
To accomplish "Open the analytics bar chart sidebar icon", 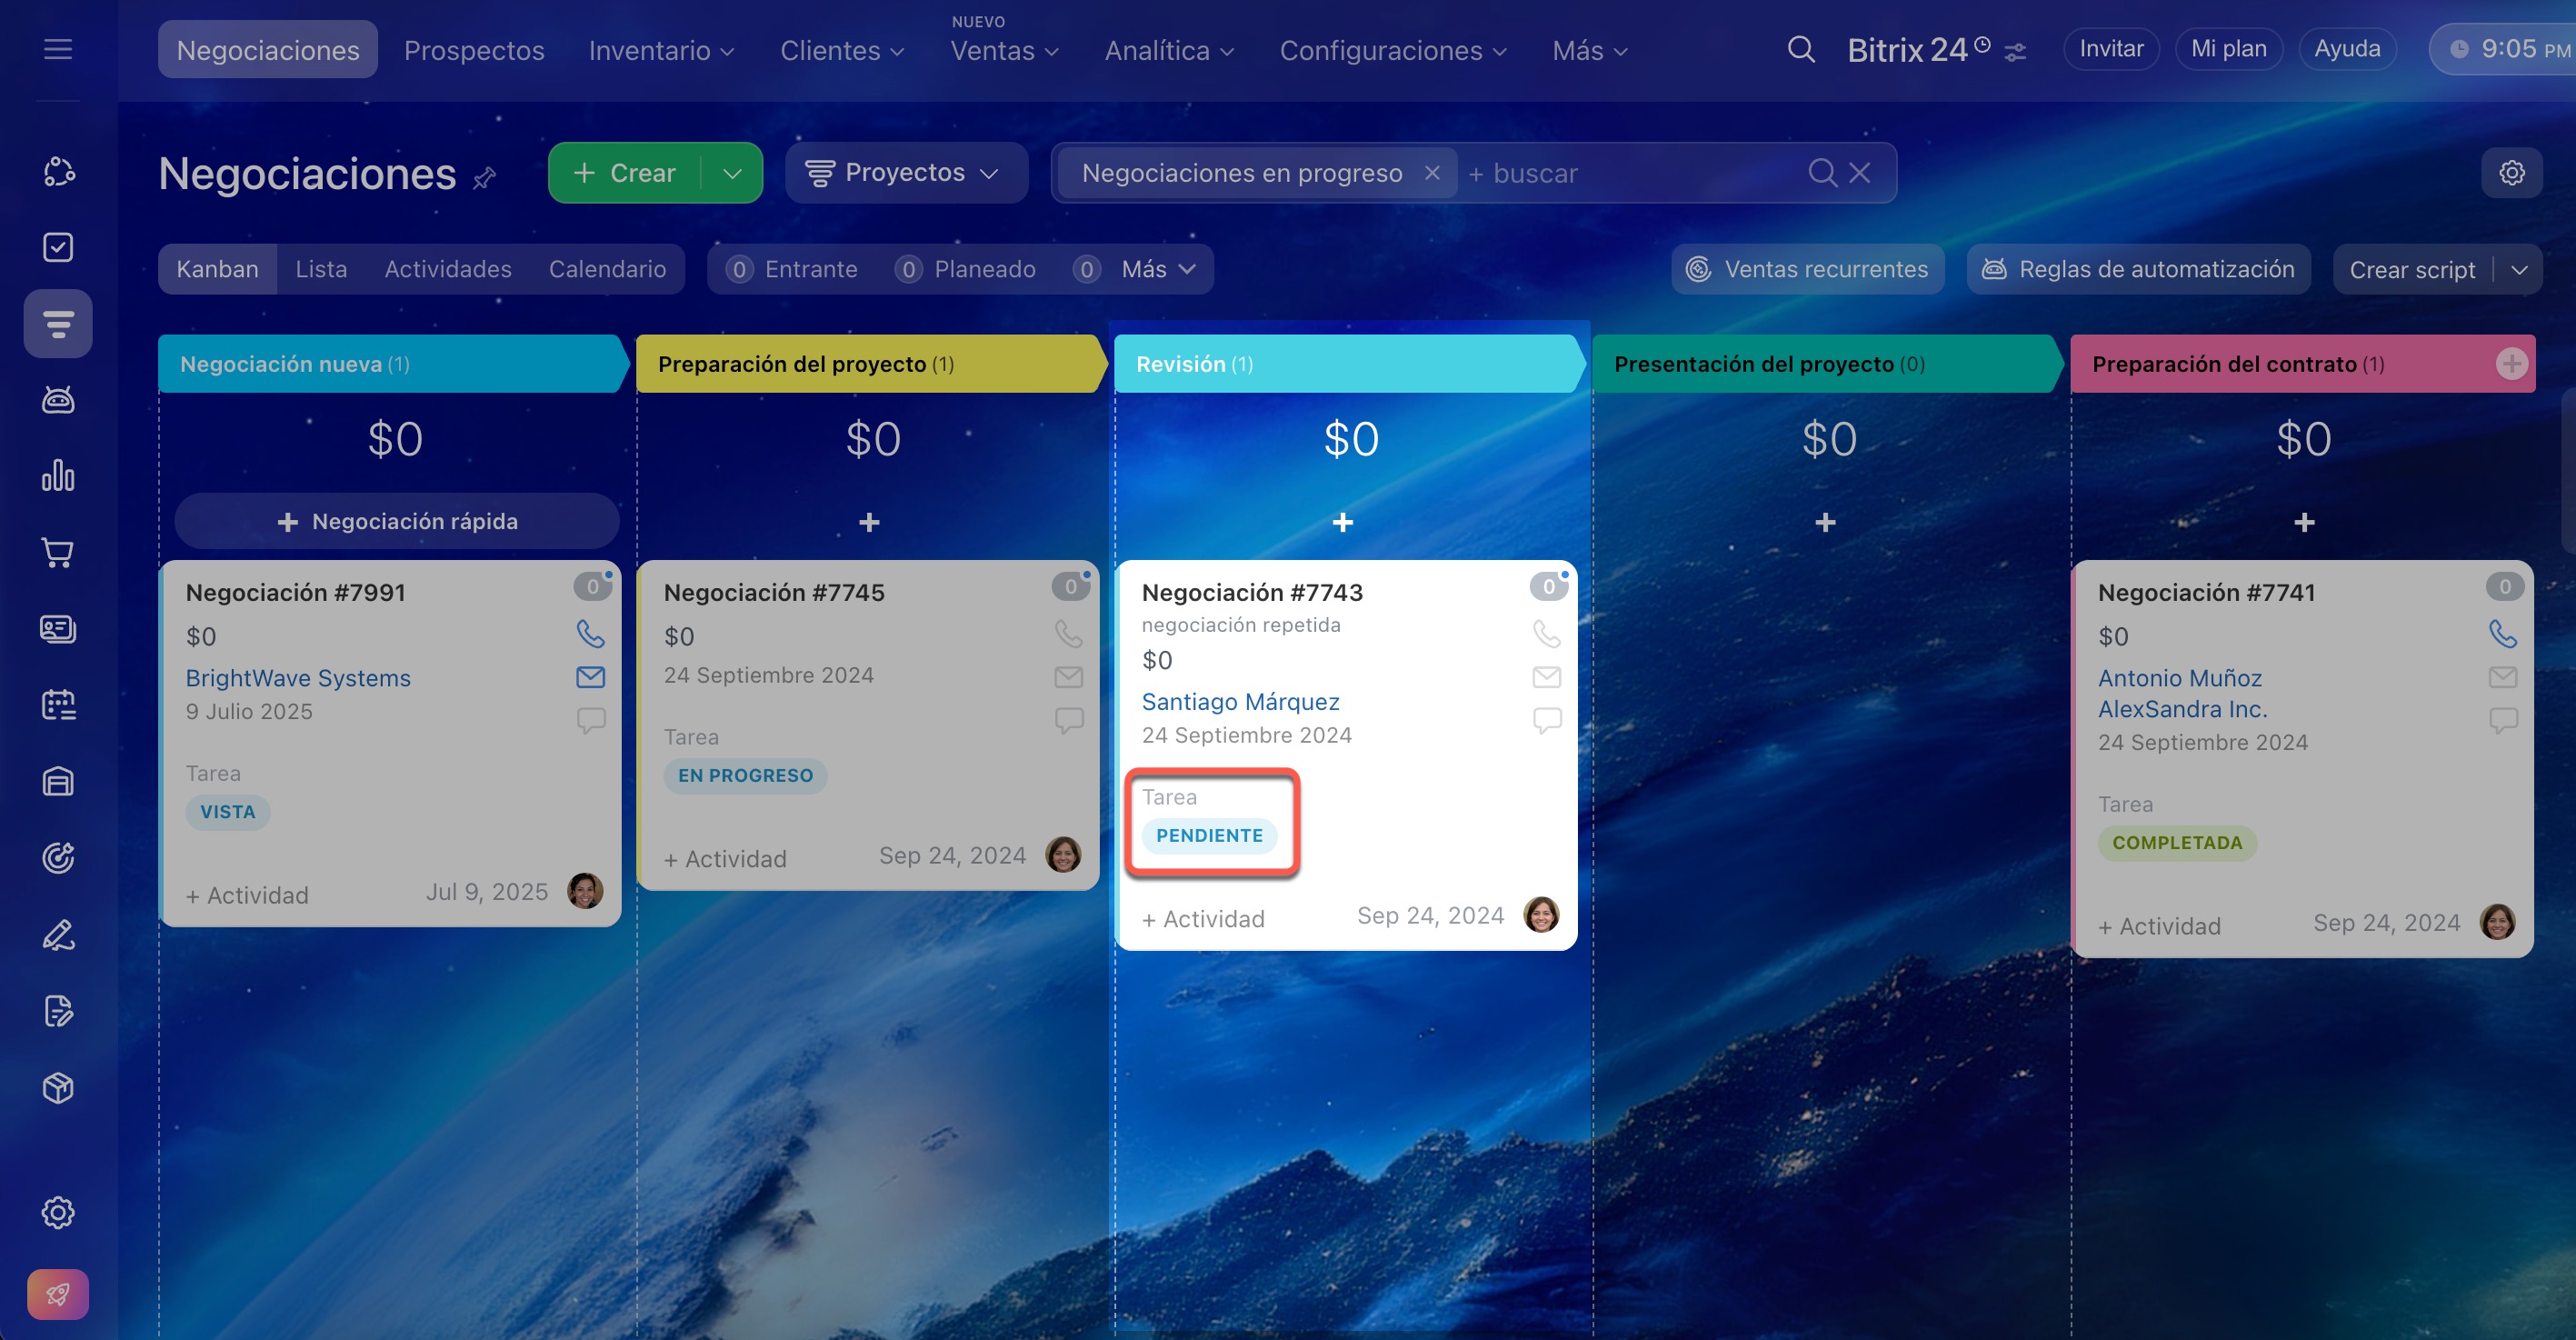I will coord(58,476).
